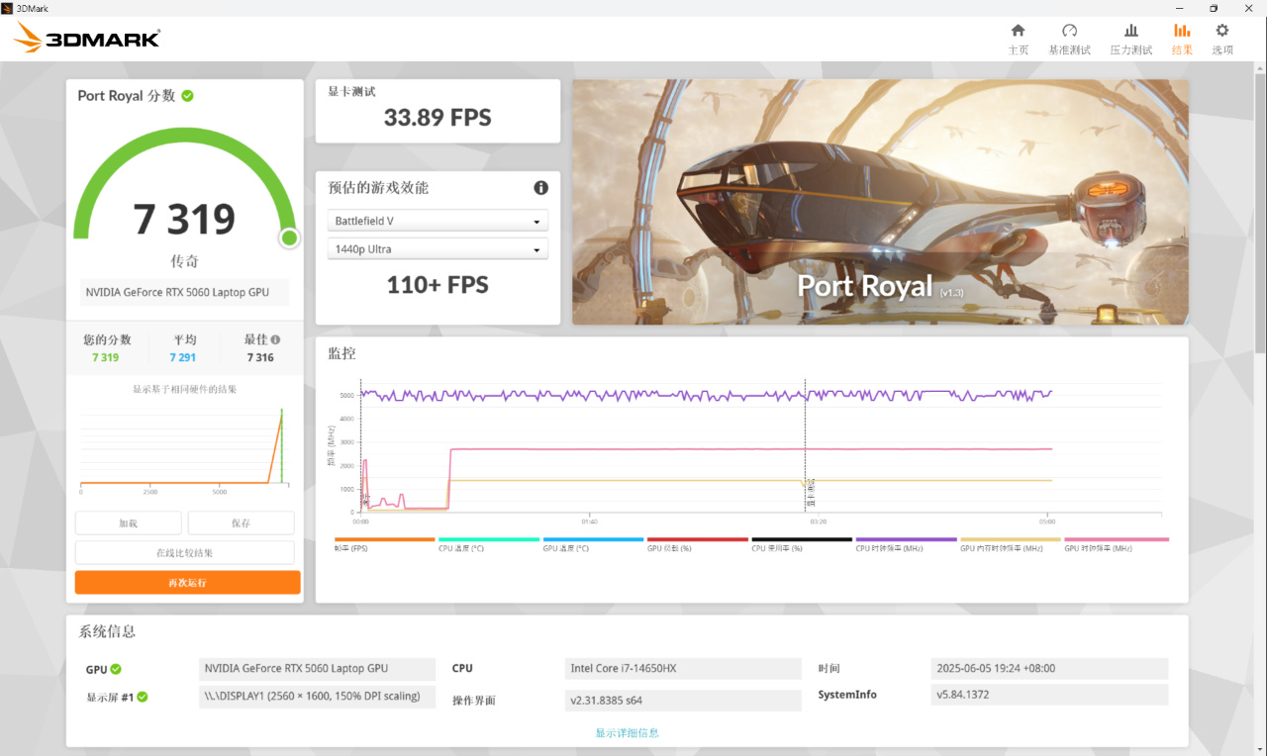Click the GPU field in 系统信息

[317, 669]
